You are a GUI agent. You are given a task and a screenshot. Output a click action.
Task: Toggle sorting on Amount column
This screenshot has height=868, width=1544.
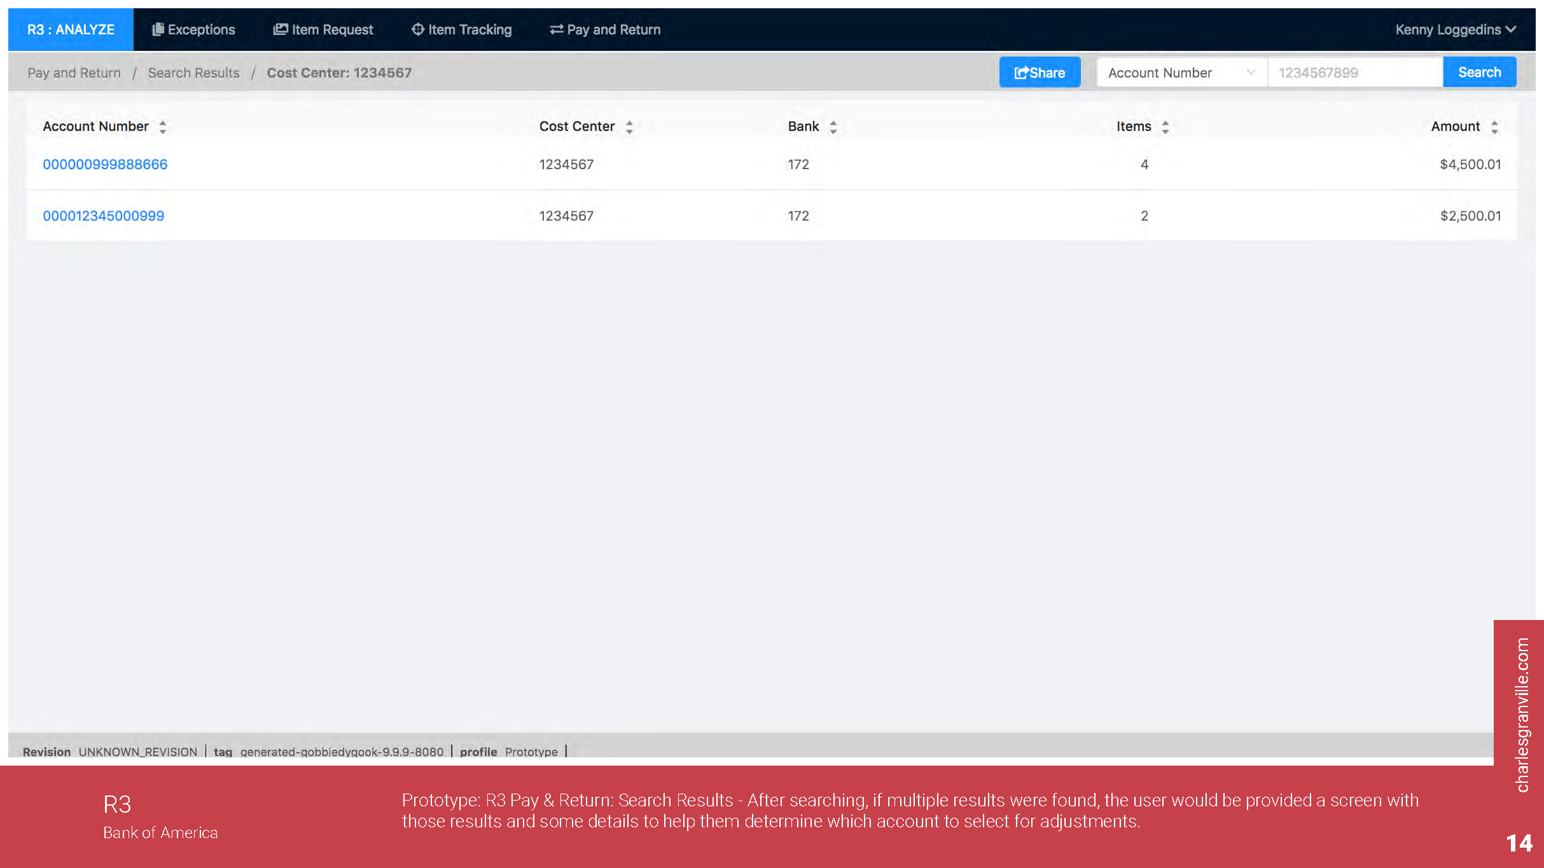tap(1494, 127)
